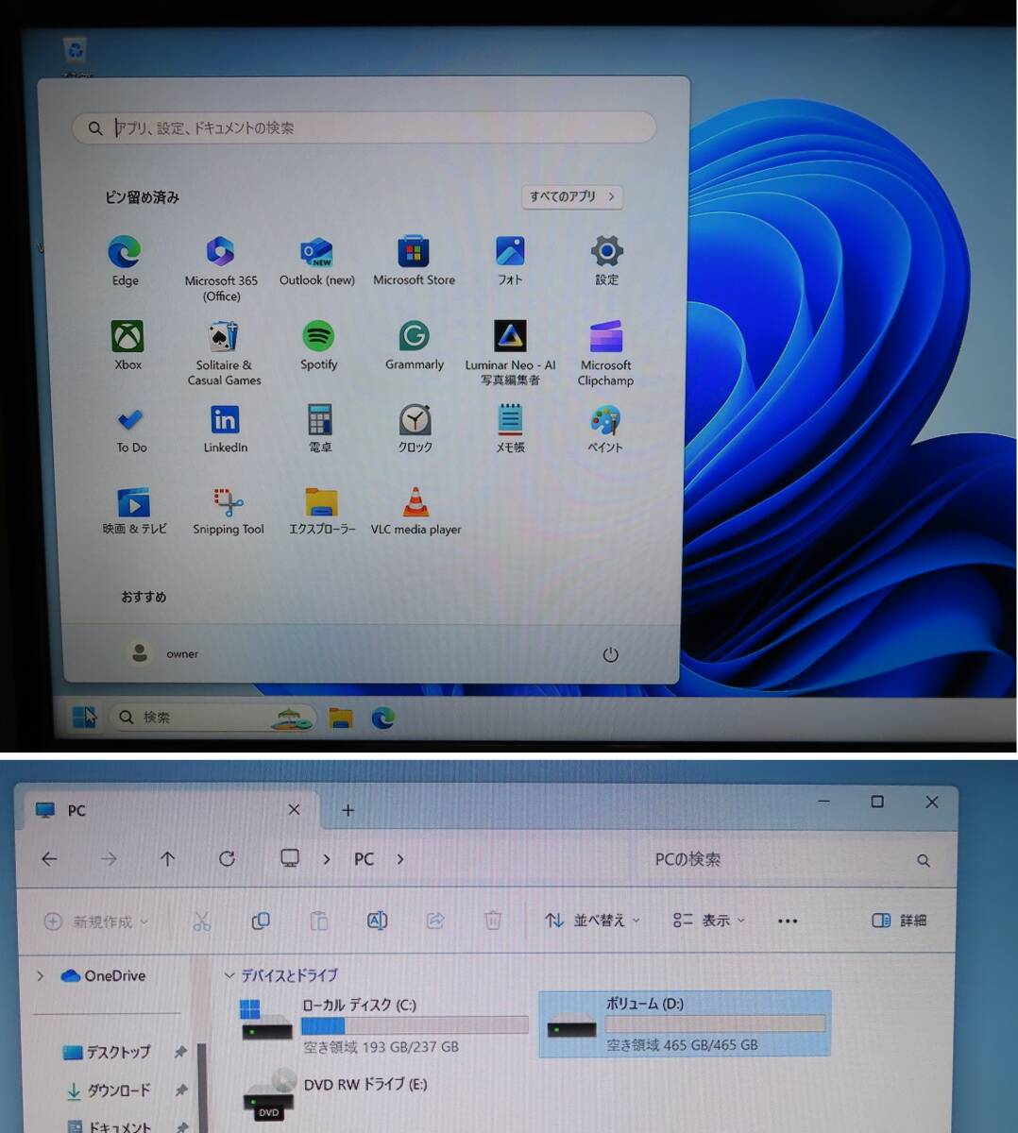Screen dimensions: 1018x1133
Task: Click the rename icon in toolbar
Action: coord(377,921)
